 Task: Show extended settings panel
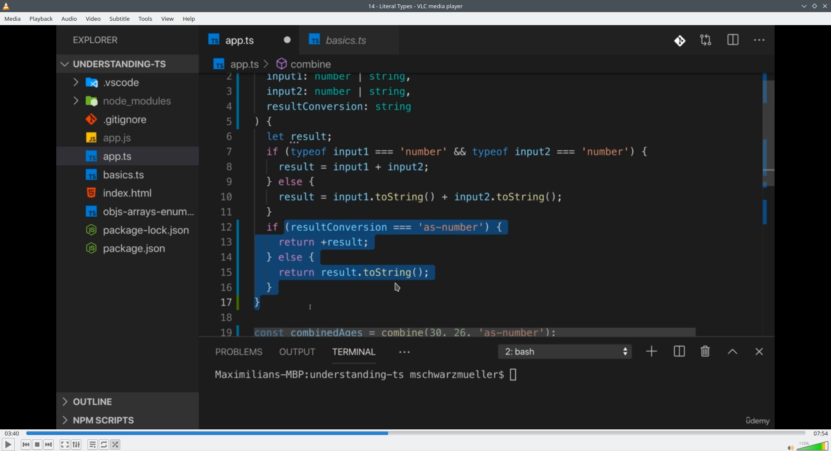[x=77, y=445]
